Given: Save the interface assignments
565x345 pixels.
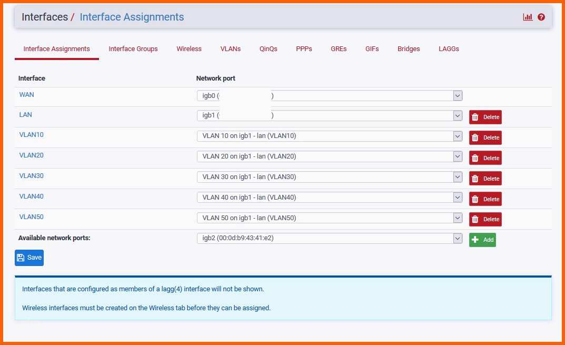Looking at the screenshot, I should coord(29,258).
